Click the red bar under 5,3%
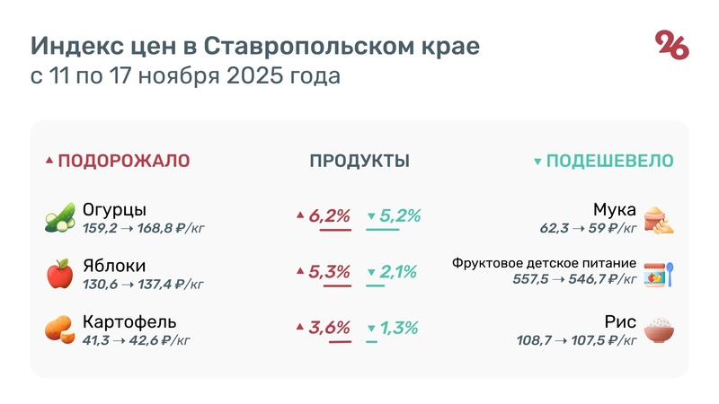Image resolution: width=719 pixels, height=404 pixels. coord(337,286)
